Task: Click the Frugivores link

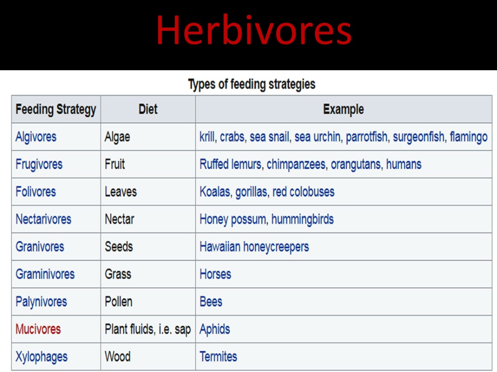Action: pos(39,165)
